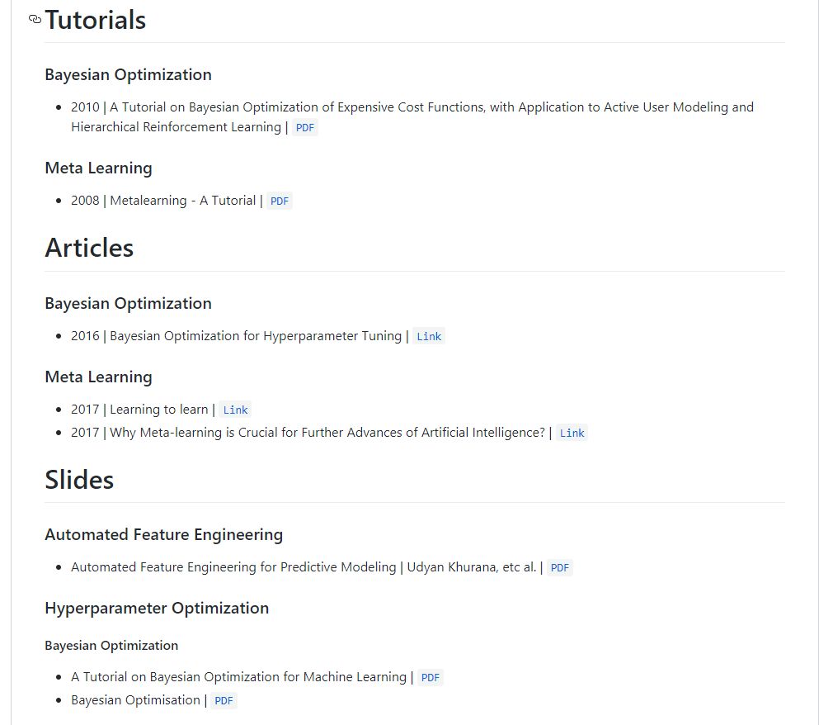The width and height of the screenshot is (819, 725).
Task: Open the Bayesian Optimisation slides PDF
Action: tap(224, 701)
